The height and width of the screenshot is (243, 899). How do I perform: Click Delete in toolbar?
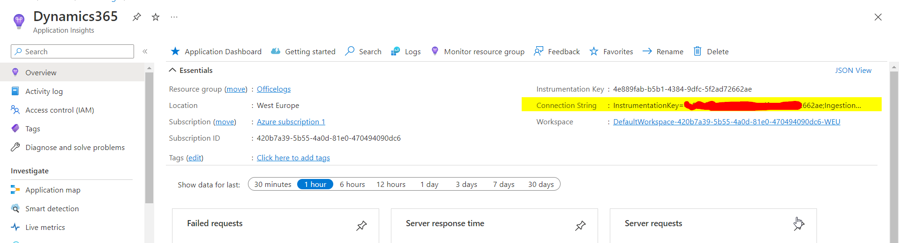(x=711, y=51)
